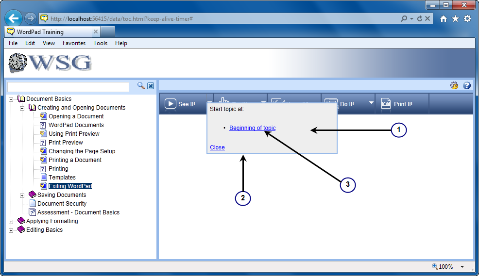Click the browser Forward arrow button

pos(30,18)
